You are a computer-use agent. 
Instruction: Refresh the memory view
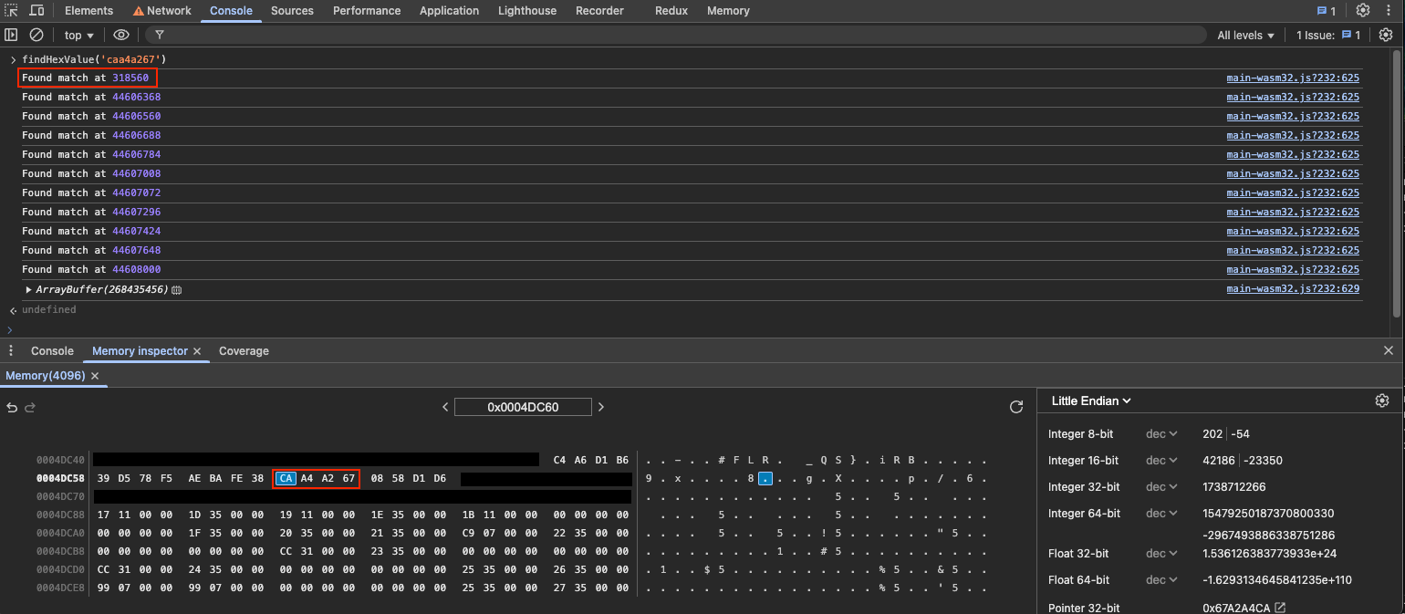(1016, 407)
